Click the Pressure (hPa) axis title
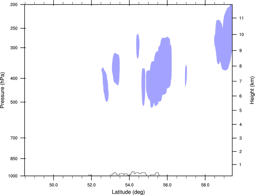 (x=2, y=90)
